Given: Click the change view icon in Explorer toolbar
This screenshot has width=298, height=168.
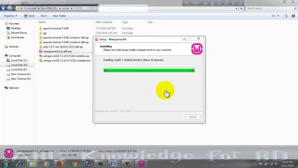Looking at the screenshot, I should [x=273, y=16].
